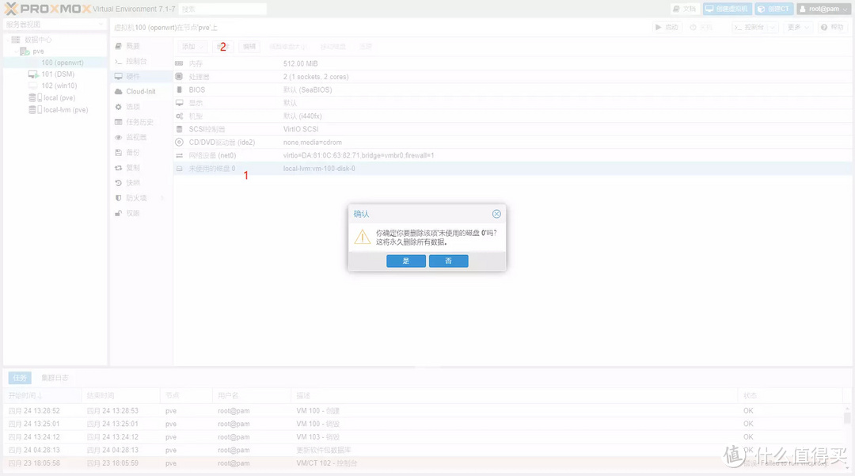This screenshot has height=476, width=855.
Task: Confirm deletion with the 是 button
Action: click(405, 261)
